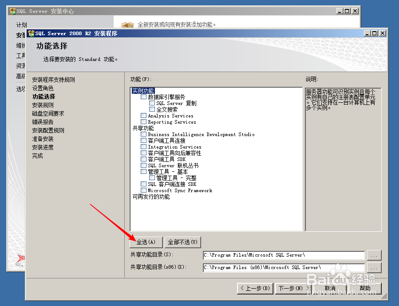Proceed with 下一步(N) button
Screen dimensions: 399x306
pyautogui.click(x=293, y=288)
